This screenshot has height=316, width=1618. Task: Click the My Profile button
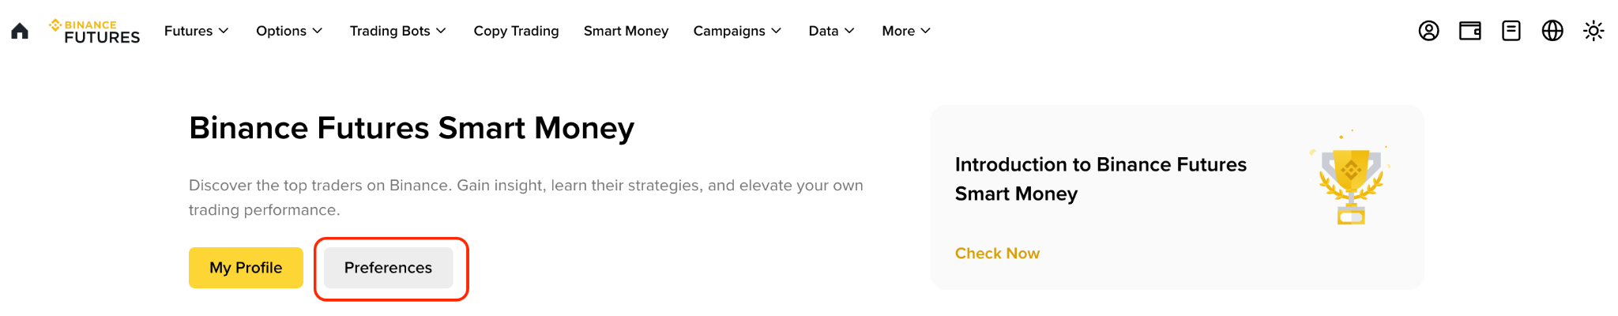click(x=246, y=268)
